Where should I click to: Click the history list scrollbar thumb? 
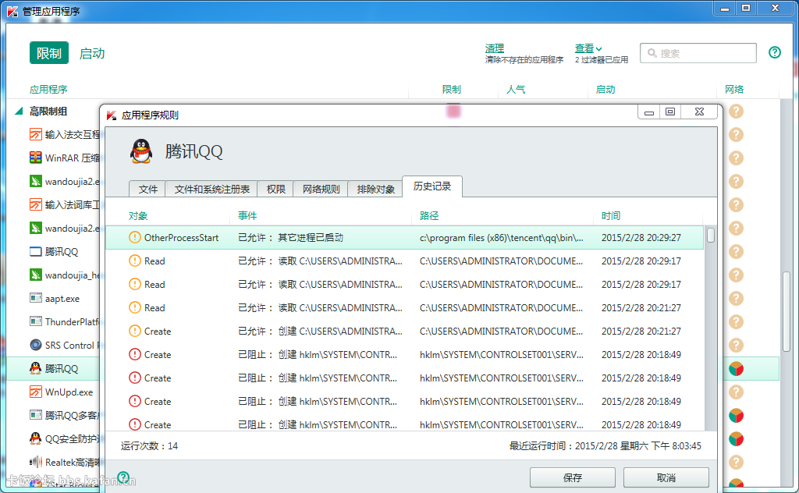coord(710,236)
